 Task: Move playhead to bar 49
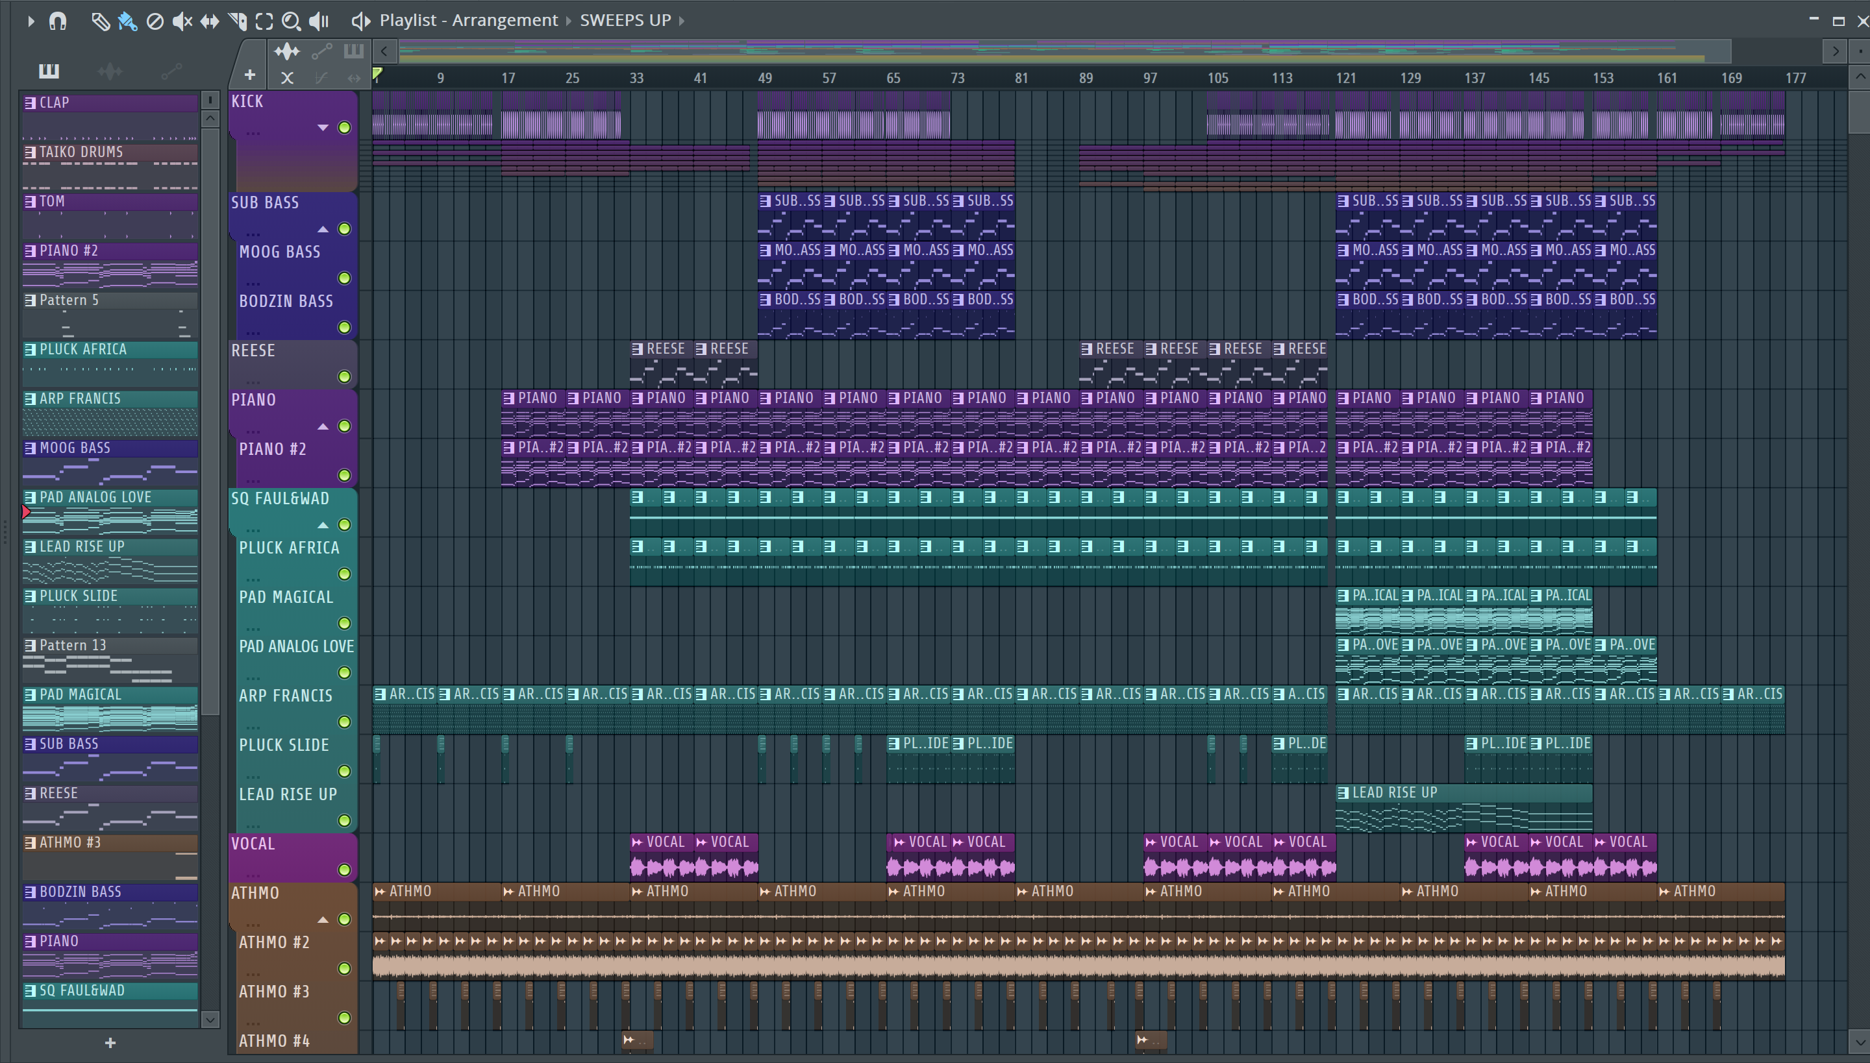(x=765, y=78)
